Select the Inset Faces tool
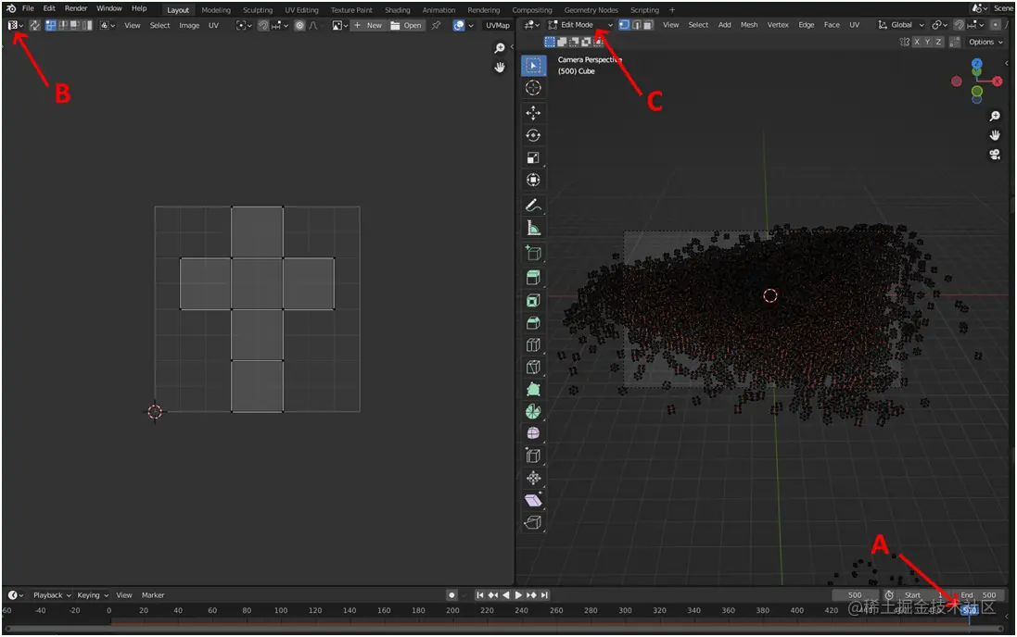Image resolution: width=1017 pixels, height=637 pixels. (x=533, y=301)
